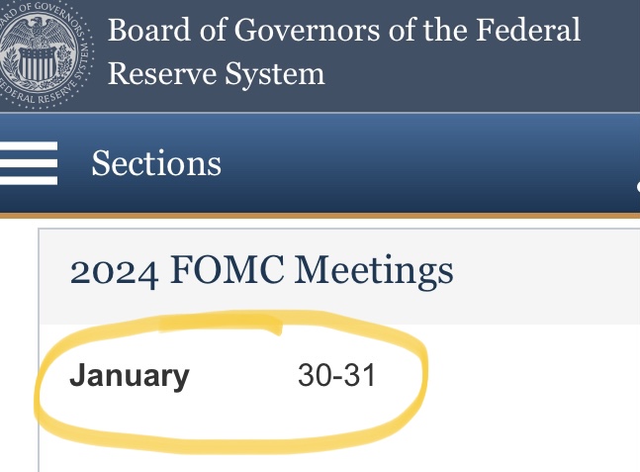Select the January month label
This screenshot has height=472, width=640.
pyautogui.click(x=129, y=376)
